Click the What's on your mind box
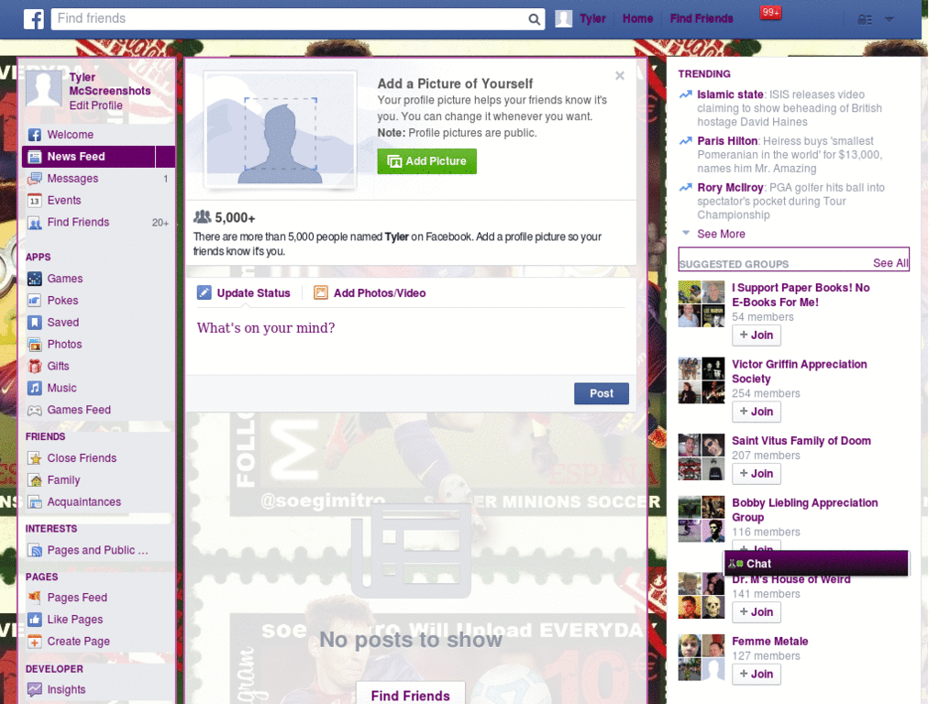Image resolution: width=939 pixels, height=704 pixels. tap(410, 341)
